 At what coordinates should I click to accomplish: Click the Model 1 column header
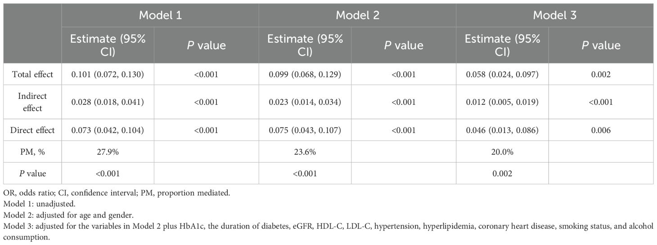click(160, 15)
